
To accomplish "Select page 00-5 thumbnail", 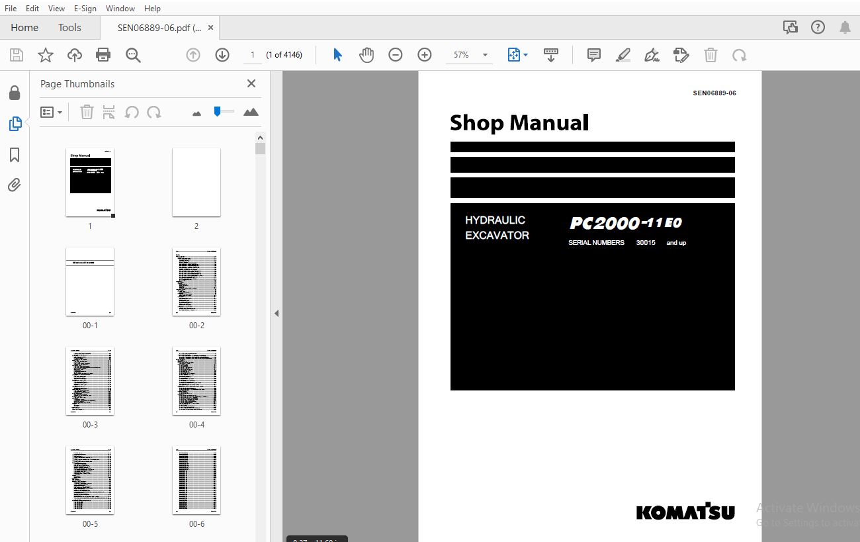I will pyautogui.click(x=90, y=480).
